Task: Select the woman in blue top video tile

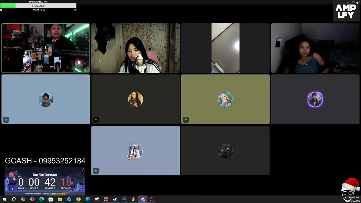Action: 315,48
